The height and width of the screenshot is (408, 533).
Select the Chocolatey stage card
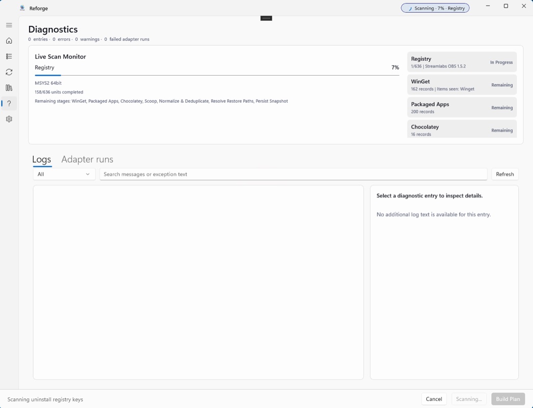click(462, 129)
